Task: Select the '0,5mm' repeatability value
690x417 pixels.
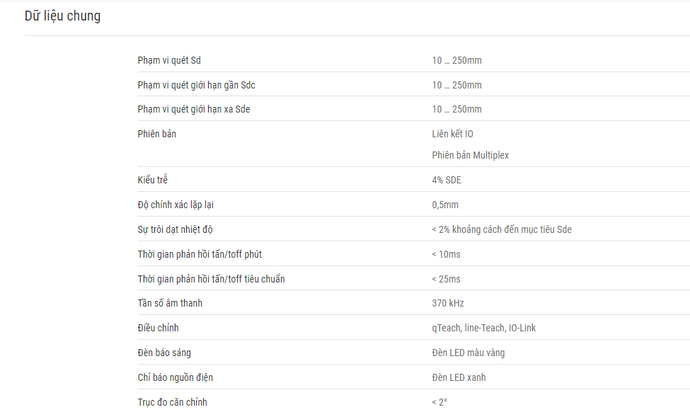Action: [x=445, y=205]
